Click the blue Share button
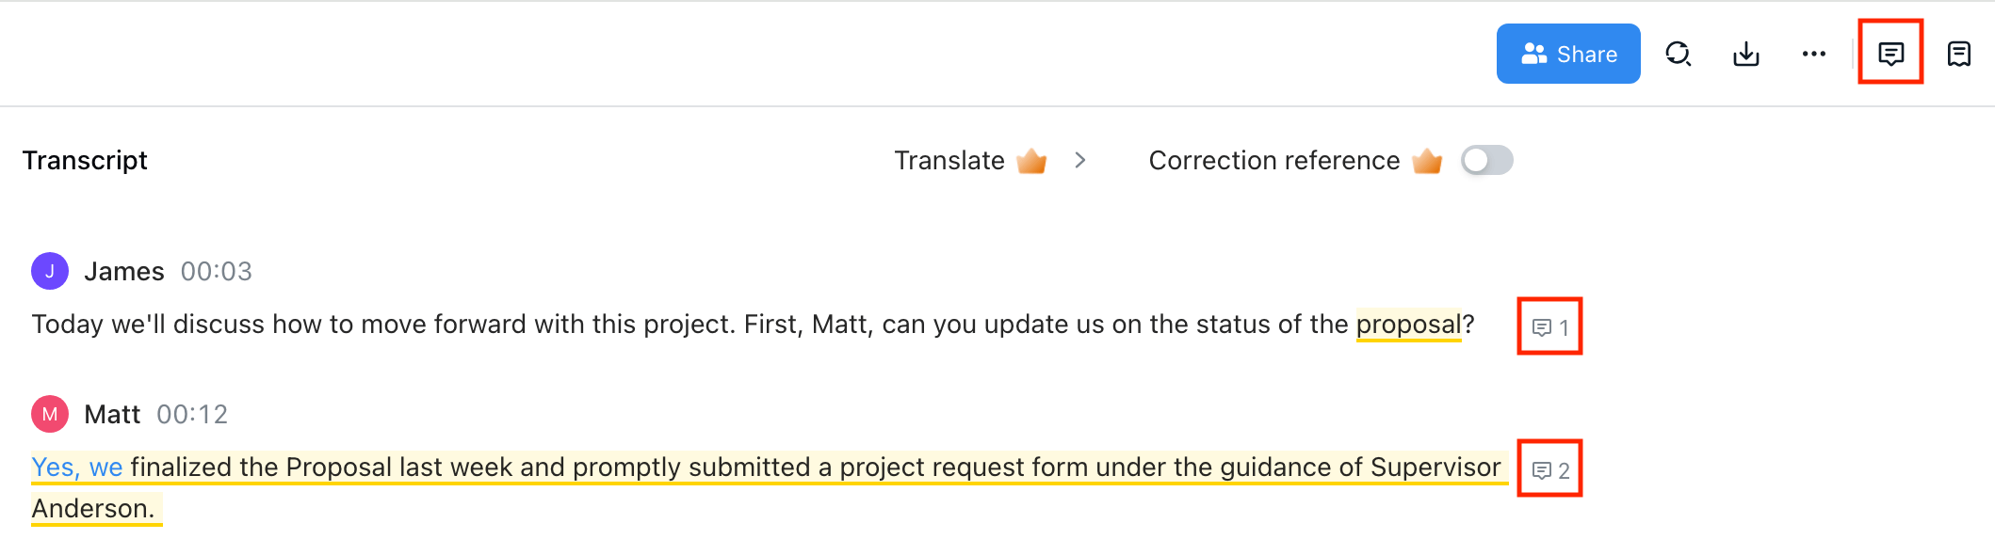 pyautogui.click(x=1567, y=54)
